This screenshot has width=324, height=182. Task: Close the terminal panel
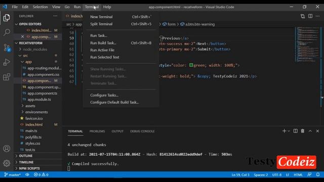coord(317,131)
